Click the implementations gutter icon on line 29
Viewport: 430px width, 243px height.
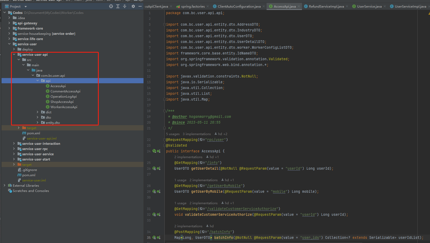(x=158, y=191)
